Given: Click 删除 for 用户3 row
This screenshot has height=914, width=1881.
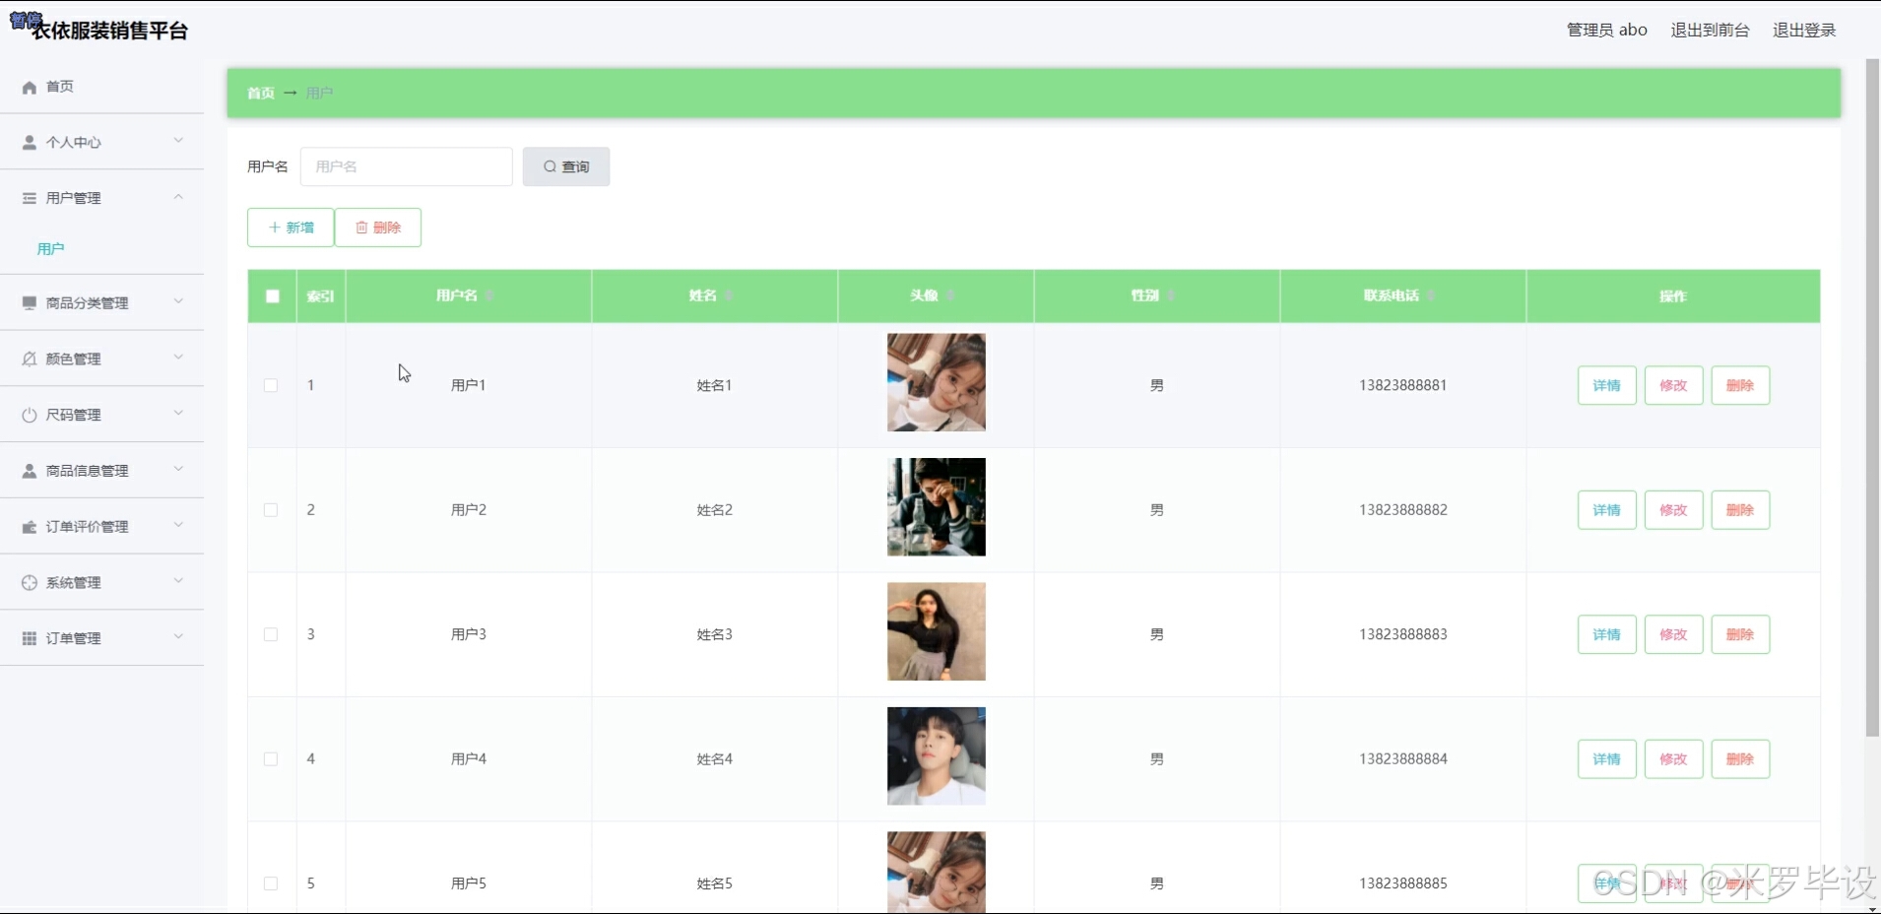Looking at the screenshot, I should pos(1741,634).
